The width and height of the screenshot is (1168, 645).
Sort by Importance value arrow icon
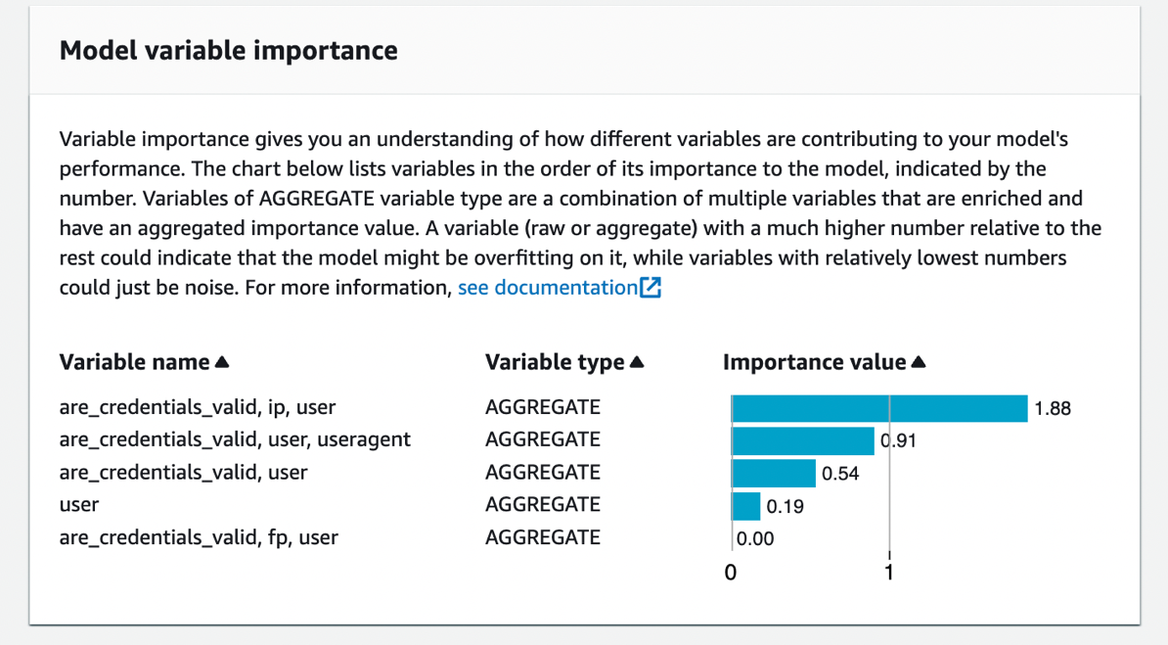click(x=918, y=363)
